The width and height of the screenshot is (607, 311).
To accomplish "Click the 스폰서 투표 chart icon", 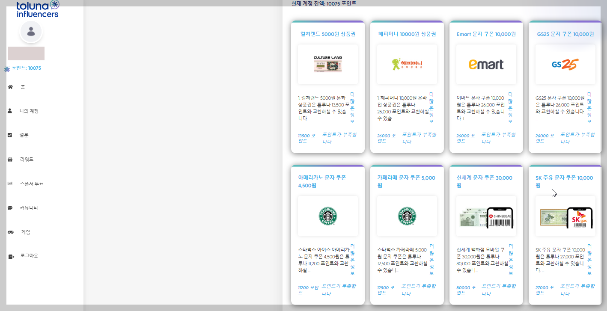I will (x=10, y=184).
